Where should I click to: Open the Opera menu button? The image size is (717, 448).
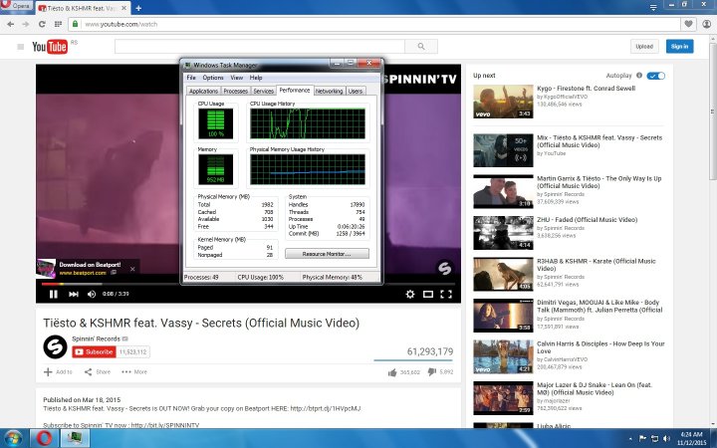click(16, 6)
